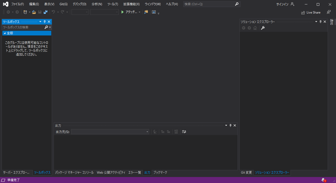Click Find Message in Code output icon
This screenshot has height=183, width=336.
(x=155, y=132)
